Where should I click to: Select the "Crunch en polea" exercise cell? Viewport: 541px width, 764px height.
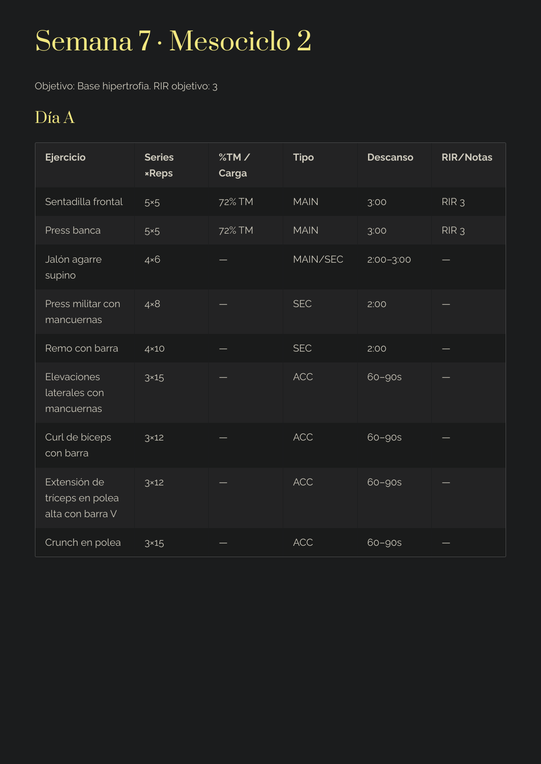pyautogui.click(x=83, y=543)
